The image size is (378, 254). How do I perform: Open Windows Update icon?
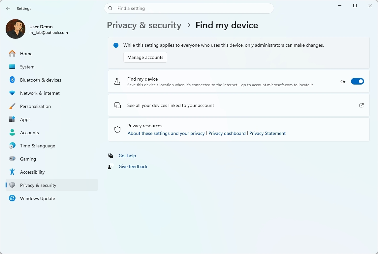tap(12, 198)
